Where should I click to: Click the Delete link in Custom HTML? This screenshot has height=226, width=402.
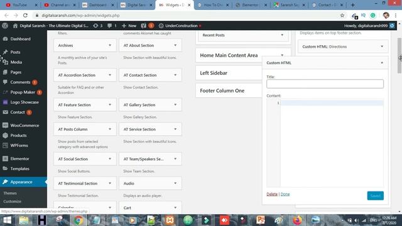tap(272, 194)
